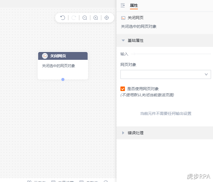Image resolution: width=213 pixels, height=182 pixels.
Task: Click the 网页对象 field label
Action: (128, 65)
